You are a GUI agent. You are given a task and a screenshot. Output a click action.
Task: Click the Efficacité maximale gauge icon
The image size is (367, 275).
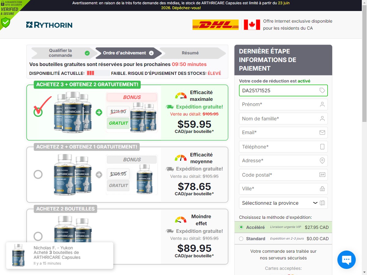(x=181, y=96)
